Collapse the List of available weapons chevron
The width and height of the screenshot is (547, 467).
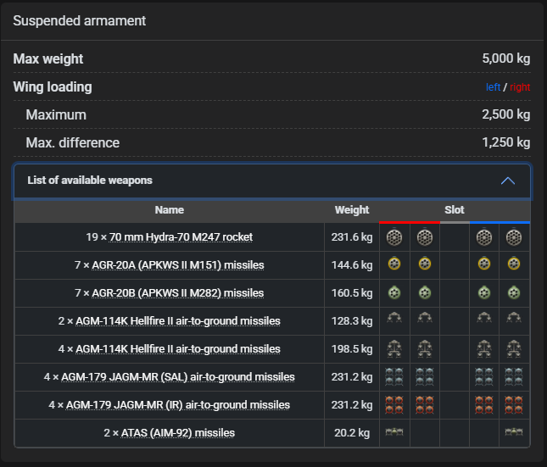click(x=508, y=181)
